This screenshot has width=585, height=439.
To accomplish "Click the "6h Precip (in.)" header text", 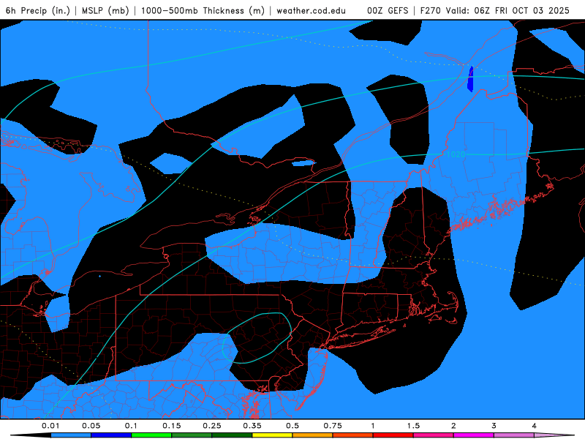I will tap(38, 10).
